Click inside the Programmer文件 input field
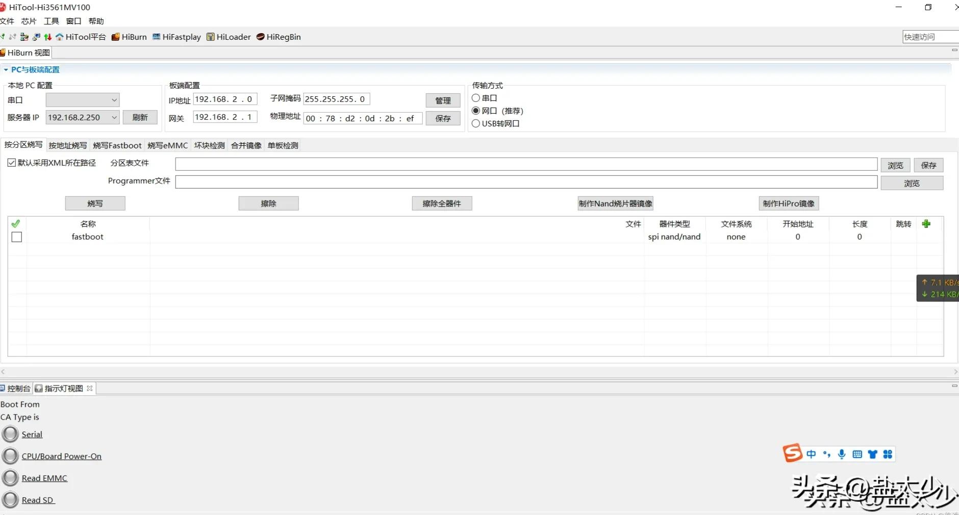This screenshot has width=959, height=515. [x=525, y=182]
